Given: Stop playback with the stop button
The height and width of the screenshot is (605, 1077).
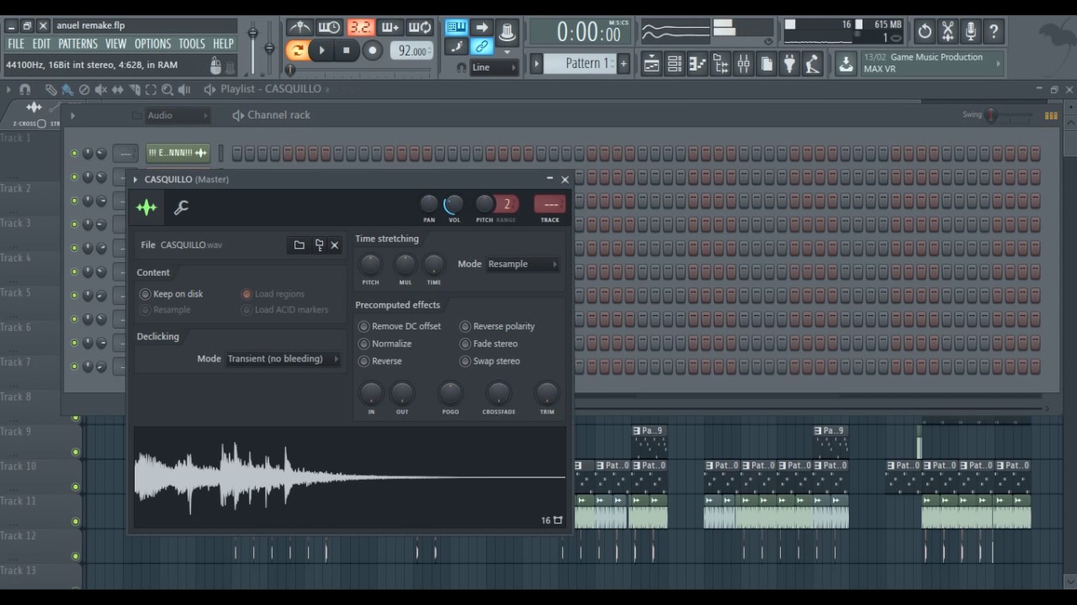Looking at the screenshot, I should coord(346,50).
